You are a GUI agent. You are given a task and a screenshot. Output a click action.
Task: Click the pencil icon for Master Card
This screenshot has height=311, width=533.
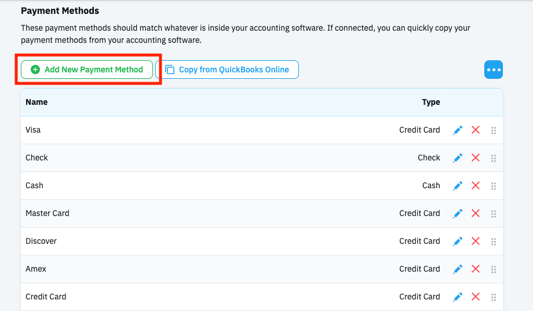(x=458, y=214)
